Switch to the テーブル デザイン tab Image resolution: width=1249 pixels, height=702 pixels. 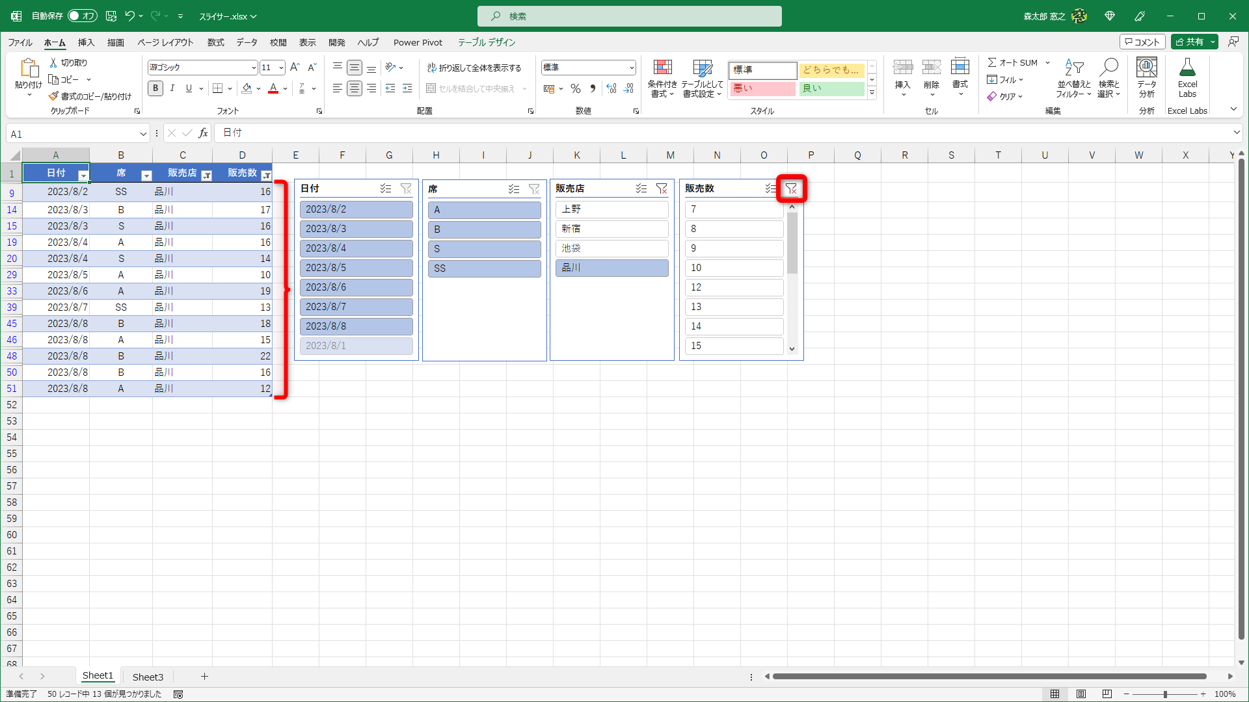pos(487,42)
